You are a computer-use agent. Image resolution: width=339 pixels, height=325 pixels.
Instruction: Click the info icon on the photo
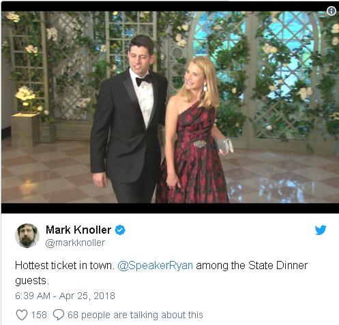click(x=331, y=11)
